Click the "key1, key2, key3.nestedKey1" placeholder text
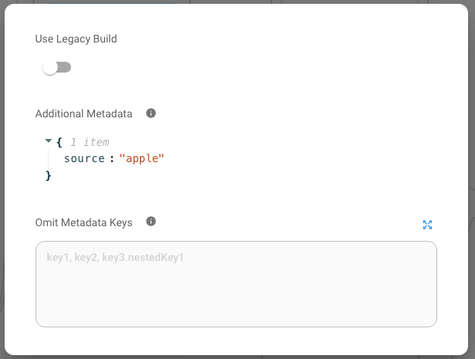This screenshot has height=359, width=475. coord(115,257)
